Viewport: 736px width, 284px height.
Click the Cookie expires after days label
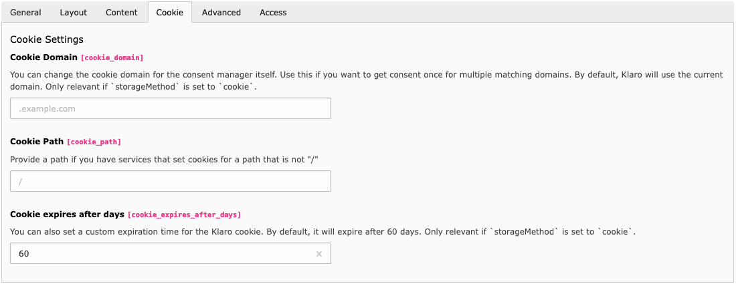[67, 215]
